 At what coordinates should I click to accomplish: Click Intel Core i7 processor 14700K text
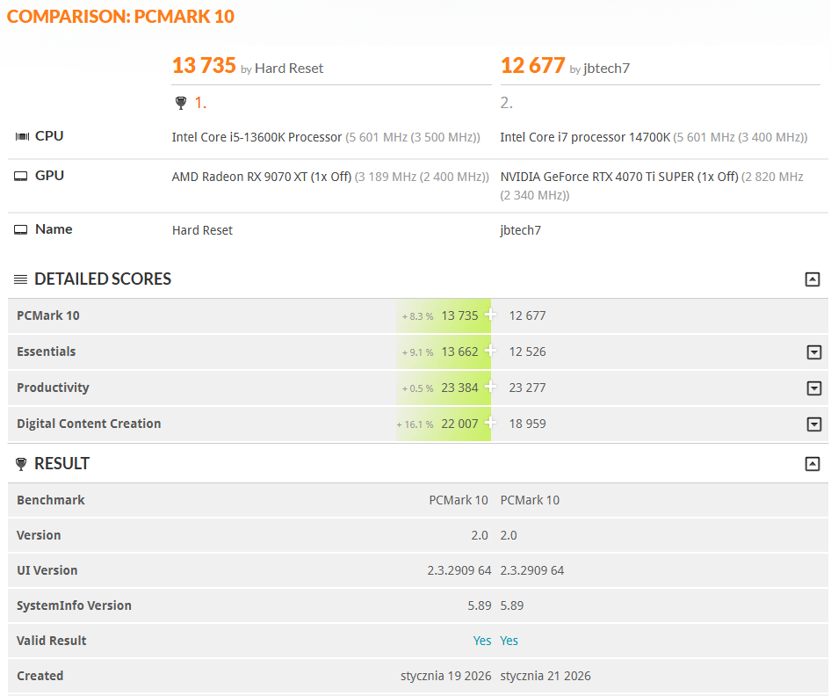click(x=585, y=137)
